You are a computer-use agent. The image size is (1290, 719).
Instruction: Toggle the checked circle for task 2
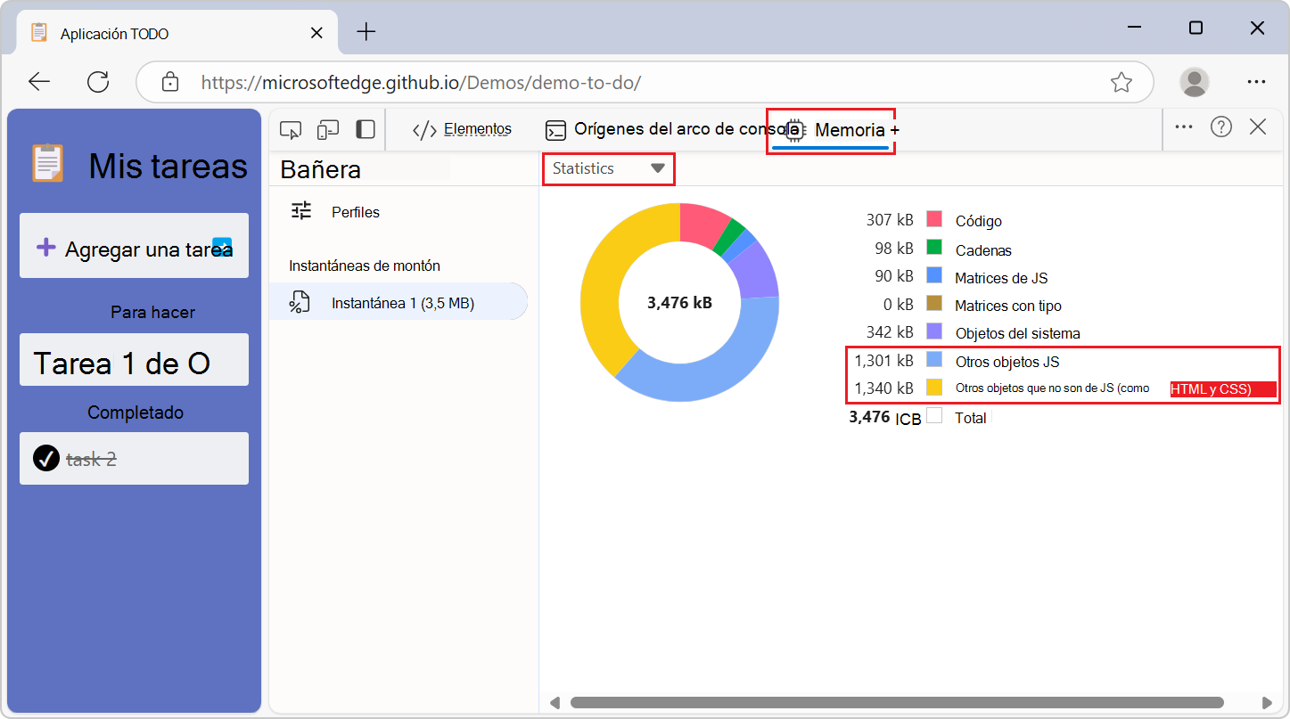point(45,458)
